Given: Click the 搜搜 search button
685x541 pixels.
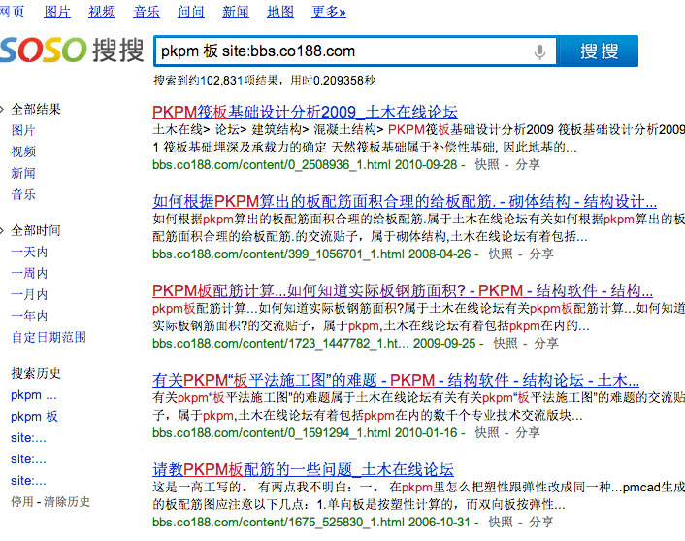Looking at the screenshot, I should (599, 51).
